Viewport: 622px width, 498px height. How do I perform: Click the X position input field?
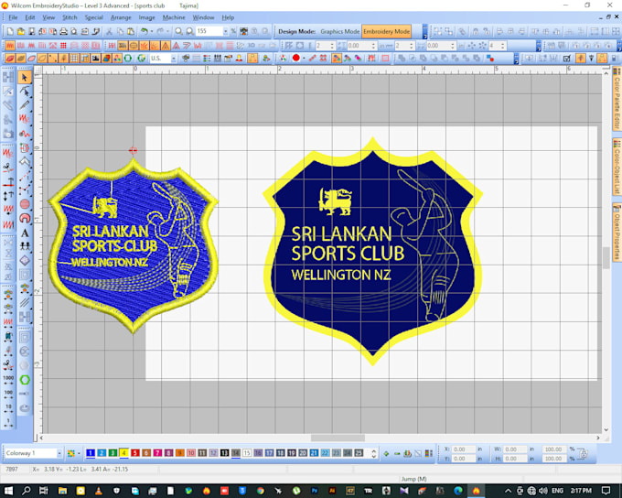tap(464, 449)
